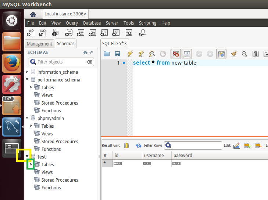This screenshot has height=200, width=268.
Task: Open Query menu
Action: click(72, 23)
